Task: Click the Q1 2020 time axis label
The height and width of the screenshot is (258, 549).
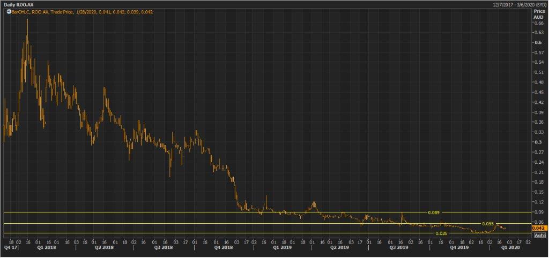Action: coord(509,248)
